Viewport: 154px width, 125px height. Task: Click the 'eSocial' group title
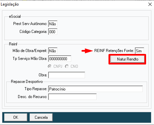15,16
